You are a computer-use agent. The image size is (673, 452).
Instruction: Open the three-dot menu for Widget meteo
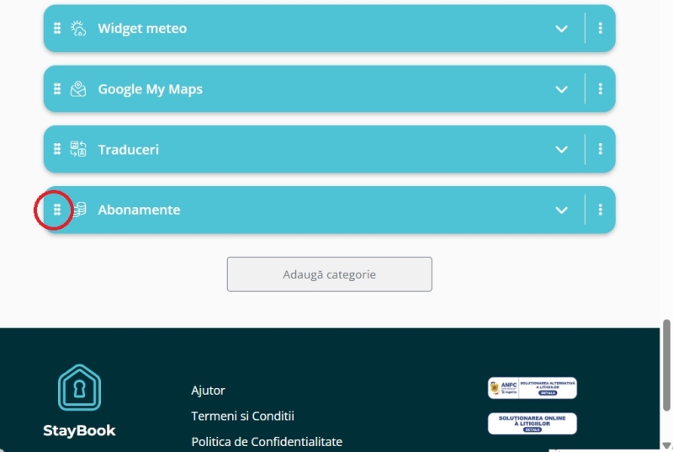pos(600,29)
